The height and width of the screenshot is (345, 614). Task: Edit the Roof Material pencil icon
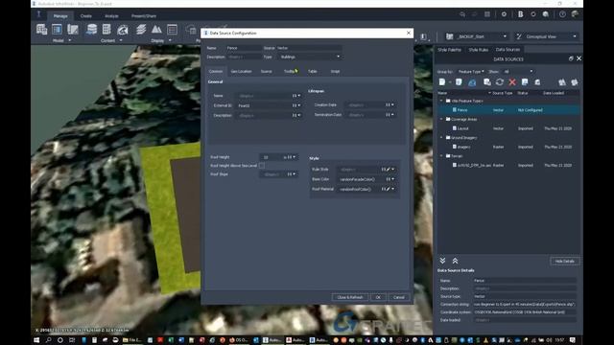[388, 189]
